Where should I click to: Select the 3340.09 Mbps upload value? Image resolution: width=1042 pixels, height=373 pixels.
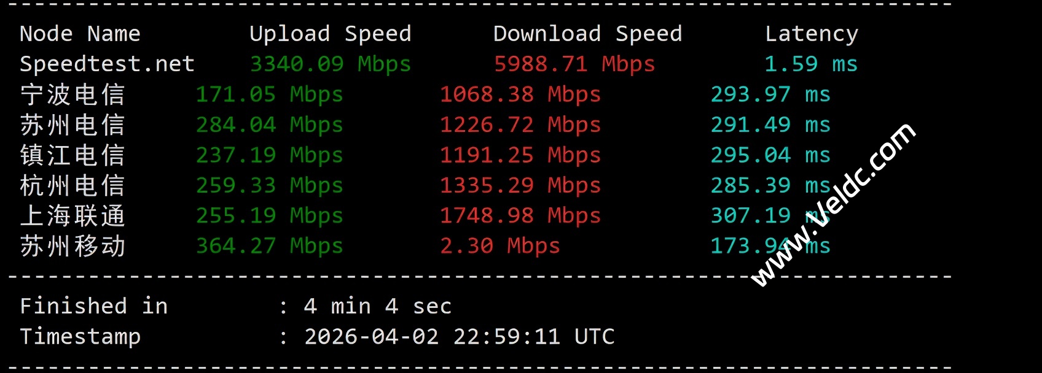point(330,64)
